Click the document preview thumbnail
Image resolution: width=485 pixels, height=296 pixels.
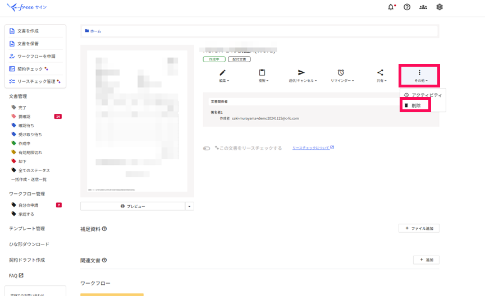tap(137, 121)
